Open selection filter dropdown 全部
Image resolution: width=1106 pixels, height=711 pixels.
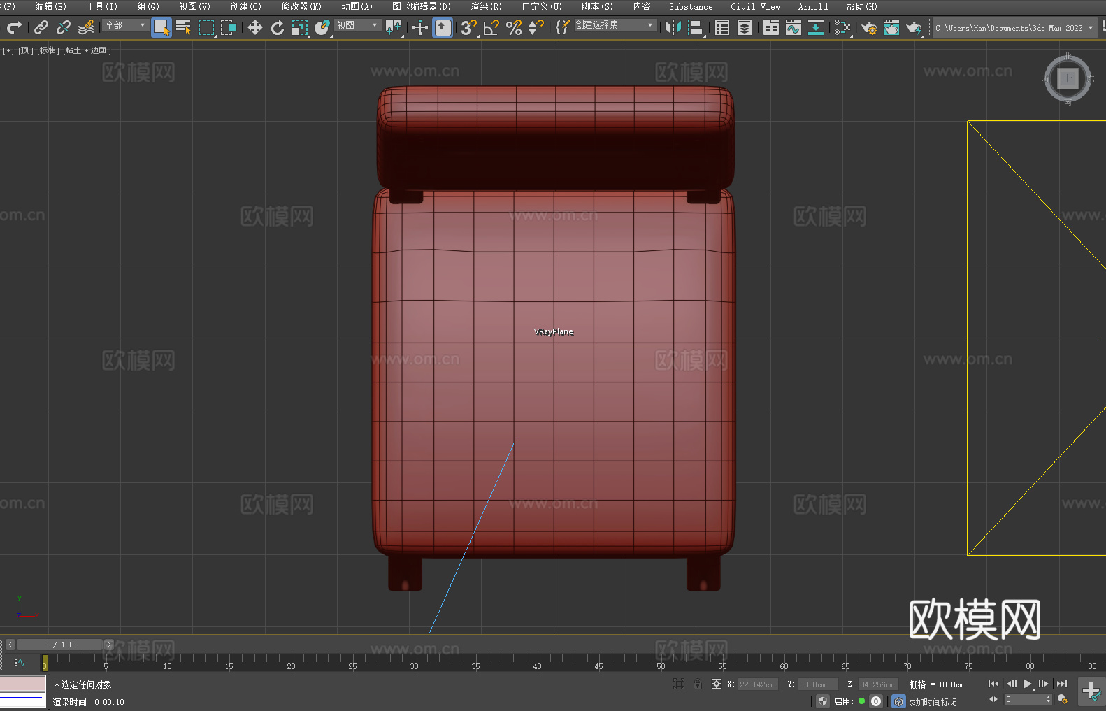tap(125, 25)
